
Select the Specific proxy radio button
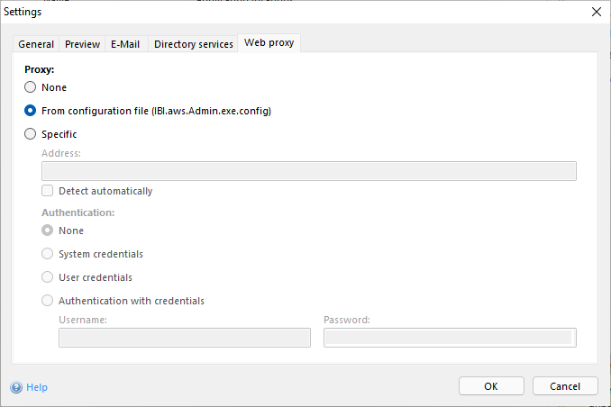(x=31, y=134)
